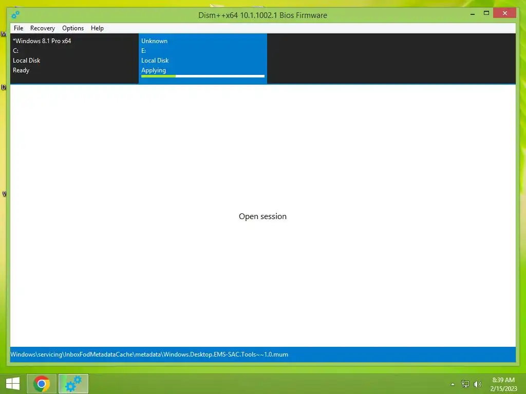Viewport: 526px width, 394px height.
Task: Click 'Ready' status on C: tile
Action: pos(21,70)
